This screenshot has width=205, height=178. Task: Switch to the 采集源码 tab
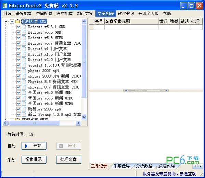coord(121,166)
